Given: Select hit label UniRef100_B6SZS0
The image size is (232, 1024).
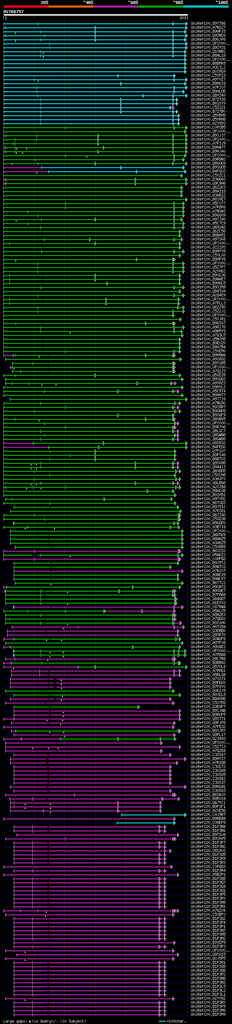Looking at the screenshot, I should (208, 551).
